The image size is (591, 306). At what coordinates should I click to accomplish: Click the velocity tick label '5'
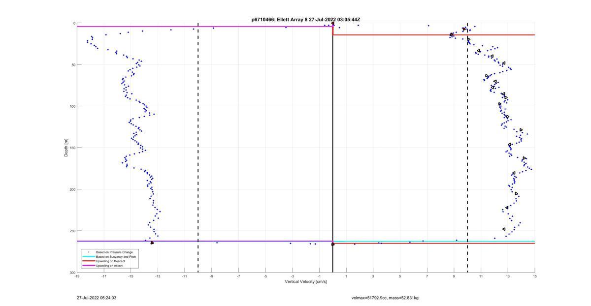coord(400,276)
